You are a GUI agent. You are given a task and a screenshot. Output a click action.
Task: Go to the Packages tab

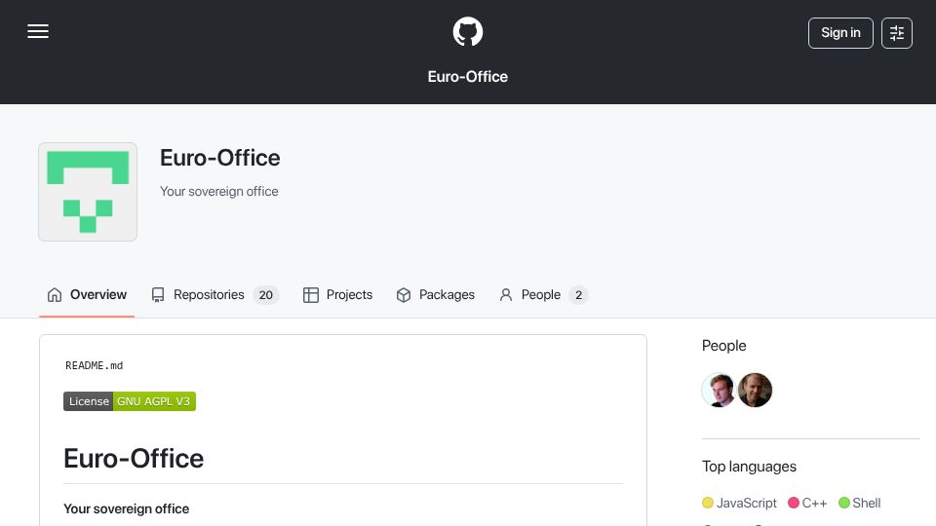[435, 294]
